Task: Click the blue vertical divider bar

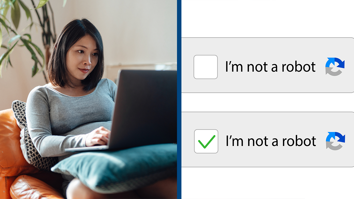Action: coord(179,99)
